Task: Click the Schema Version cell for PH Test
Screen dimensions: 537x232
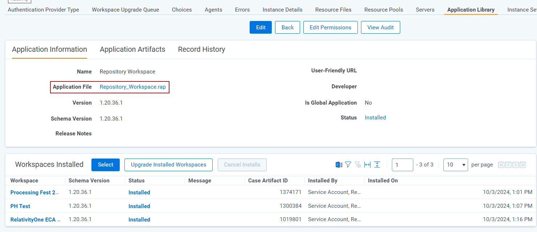Action: [80, 206]
